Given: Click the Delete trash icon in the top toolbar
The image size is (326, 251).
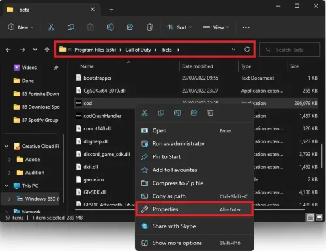Looking at the screenshot, I should tap(149, 27).
